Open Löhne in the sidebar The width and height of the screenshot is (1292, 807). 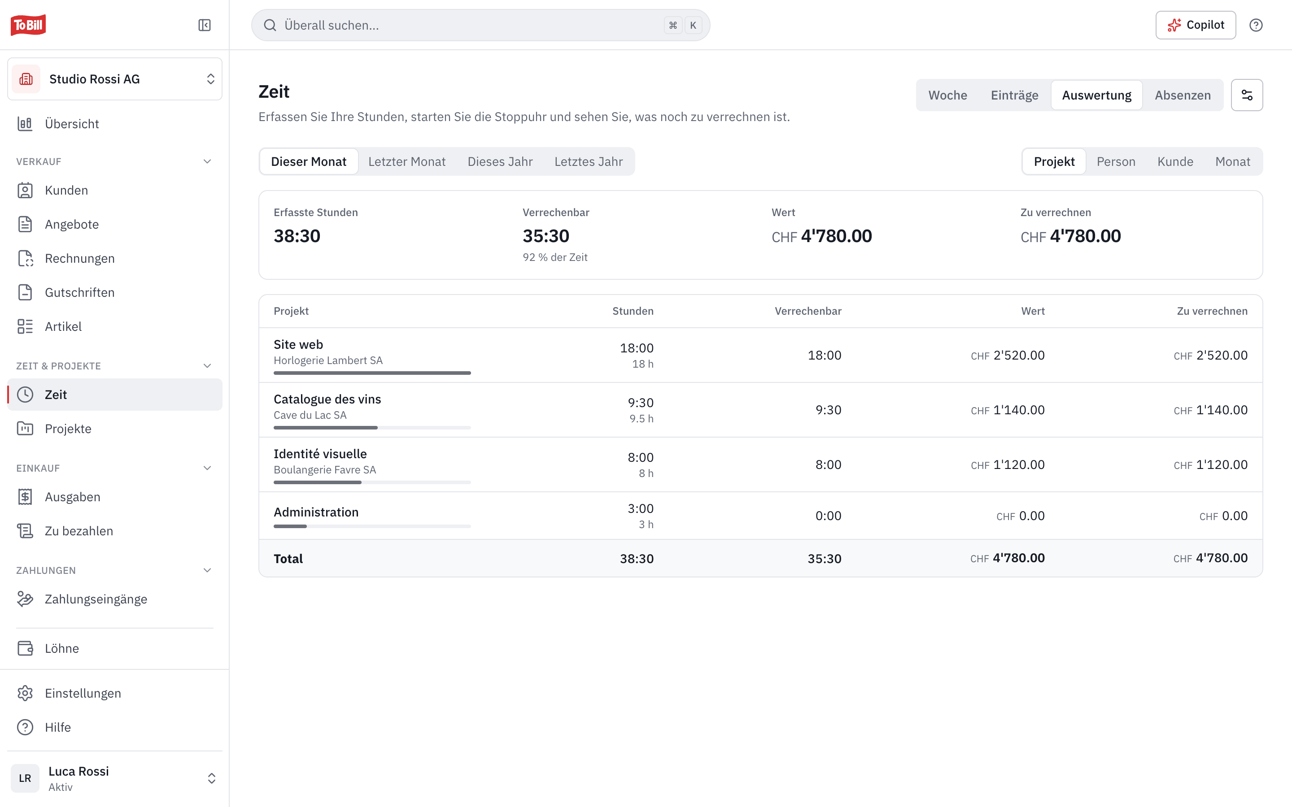(x=115, y=648)
